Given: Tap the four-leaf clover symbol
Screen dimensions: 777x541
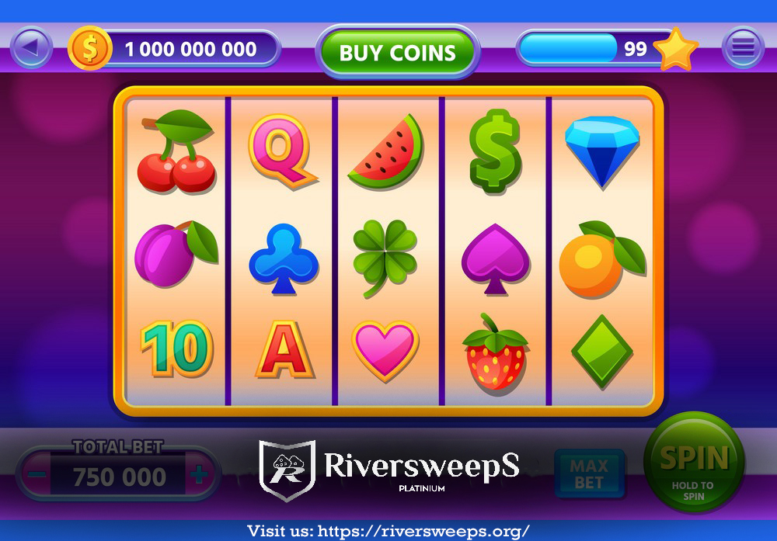Looking at the screenshot, I should (x=385, y=258).
